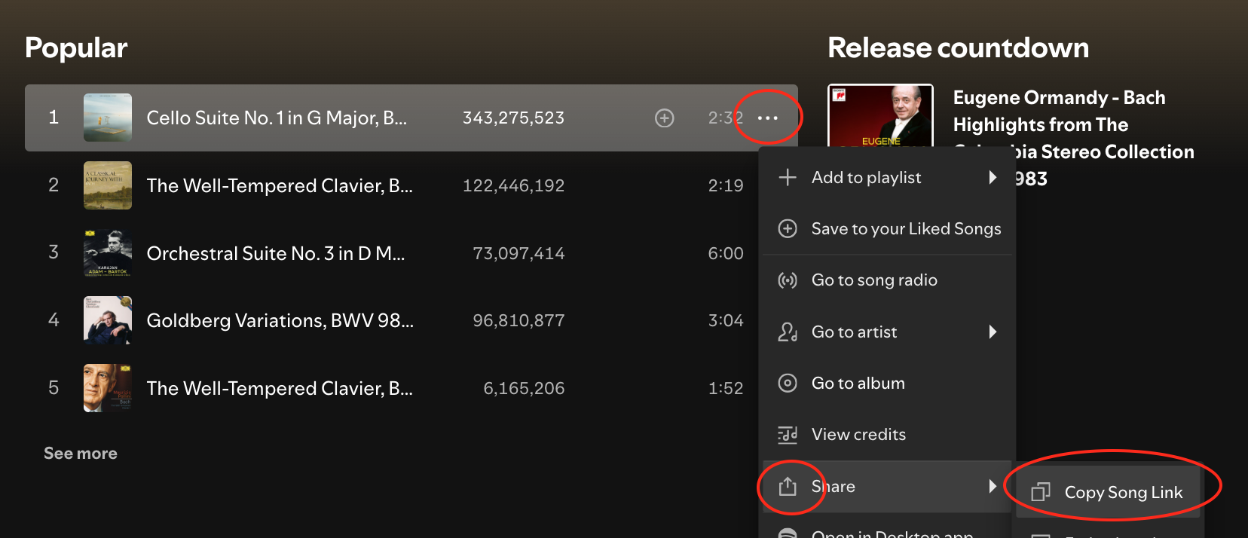This screenshot has height=538, width=1248.
Task: Click the add-to-Liked-Songs plus circle on track 1
Action: click(x=664, y=118)
